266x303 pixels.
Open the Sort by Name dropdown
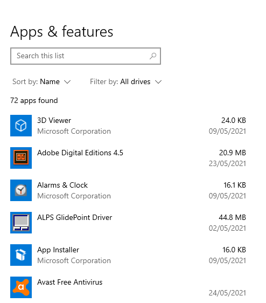[x=41, y=82]
